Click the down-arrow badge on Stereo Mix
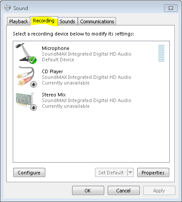 point(34,108)
